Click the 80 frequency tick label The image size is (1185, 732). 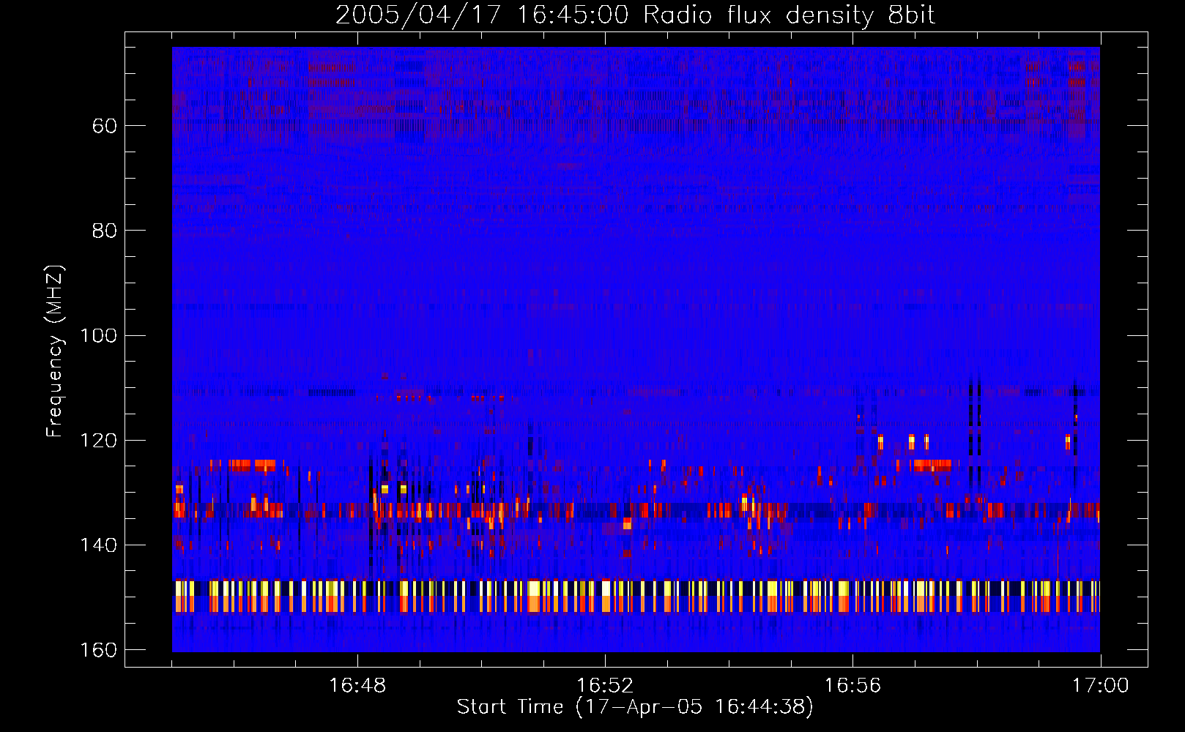(x=105, y=231)
